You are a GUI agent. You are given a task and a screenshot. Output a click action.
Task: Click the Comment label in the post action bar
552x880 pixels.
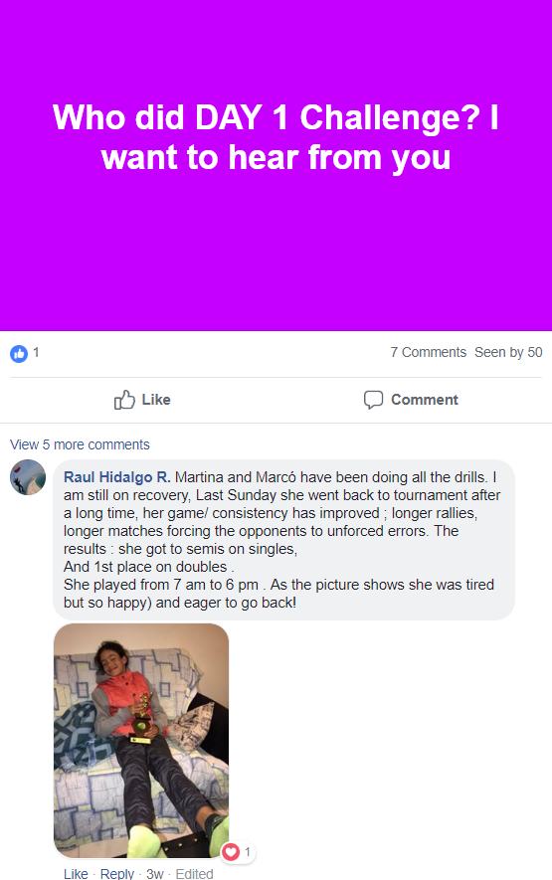coord(425,400)
